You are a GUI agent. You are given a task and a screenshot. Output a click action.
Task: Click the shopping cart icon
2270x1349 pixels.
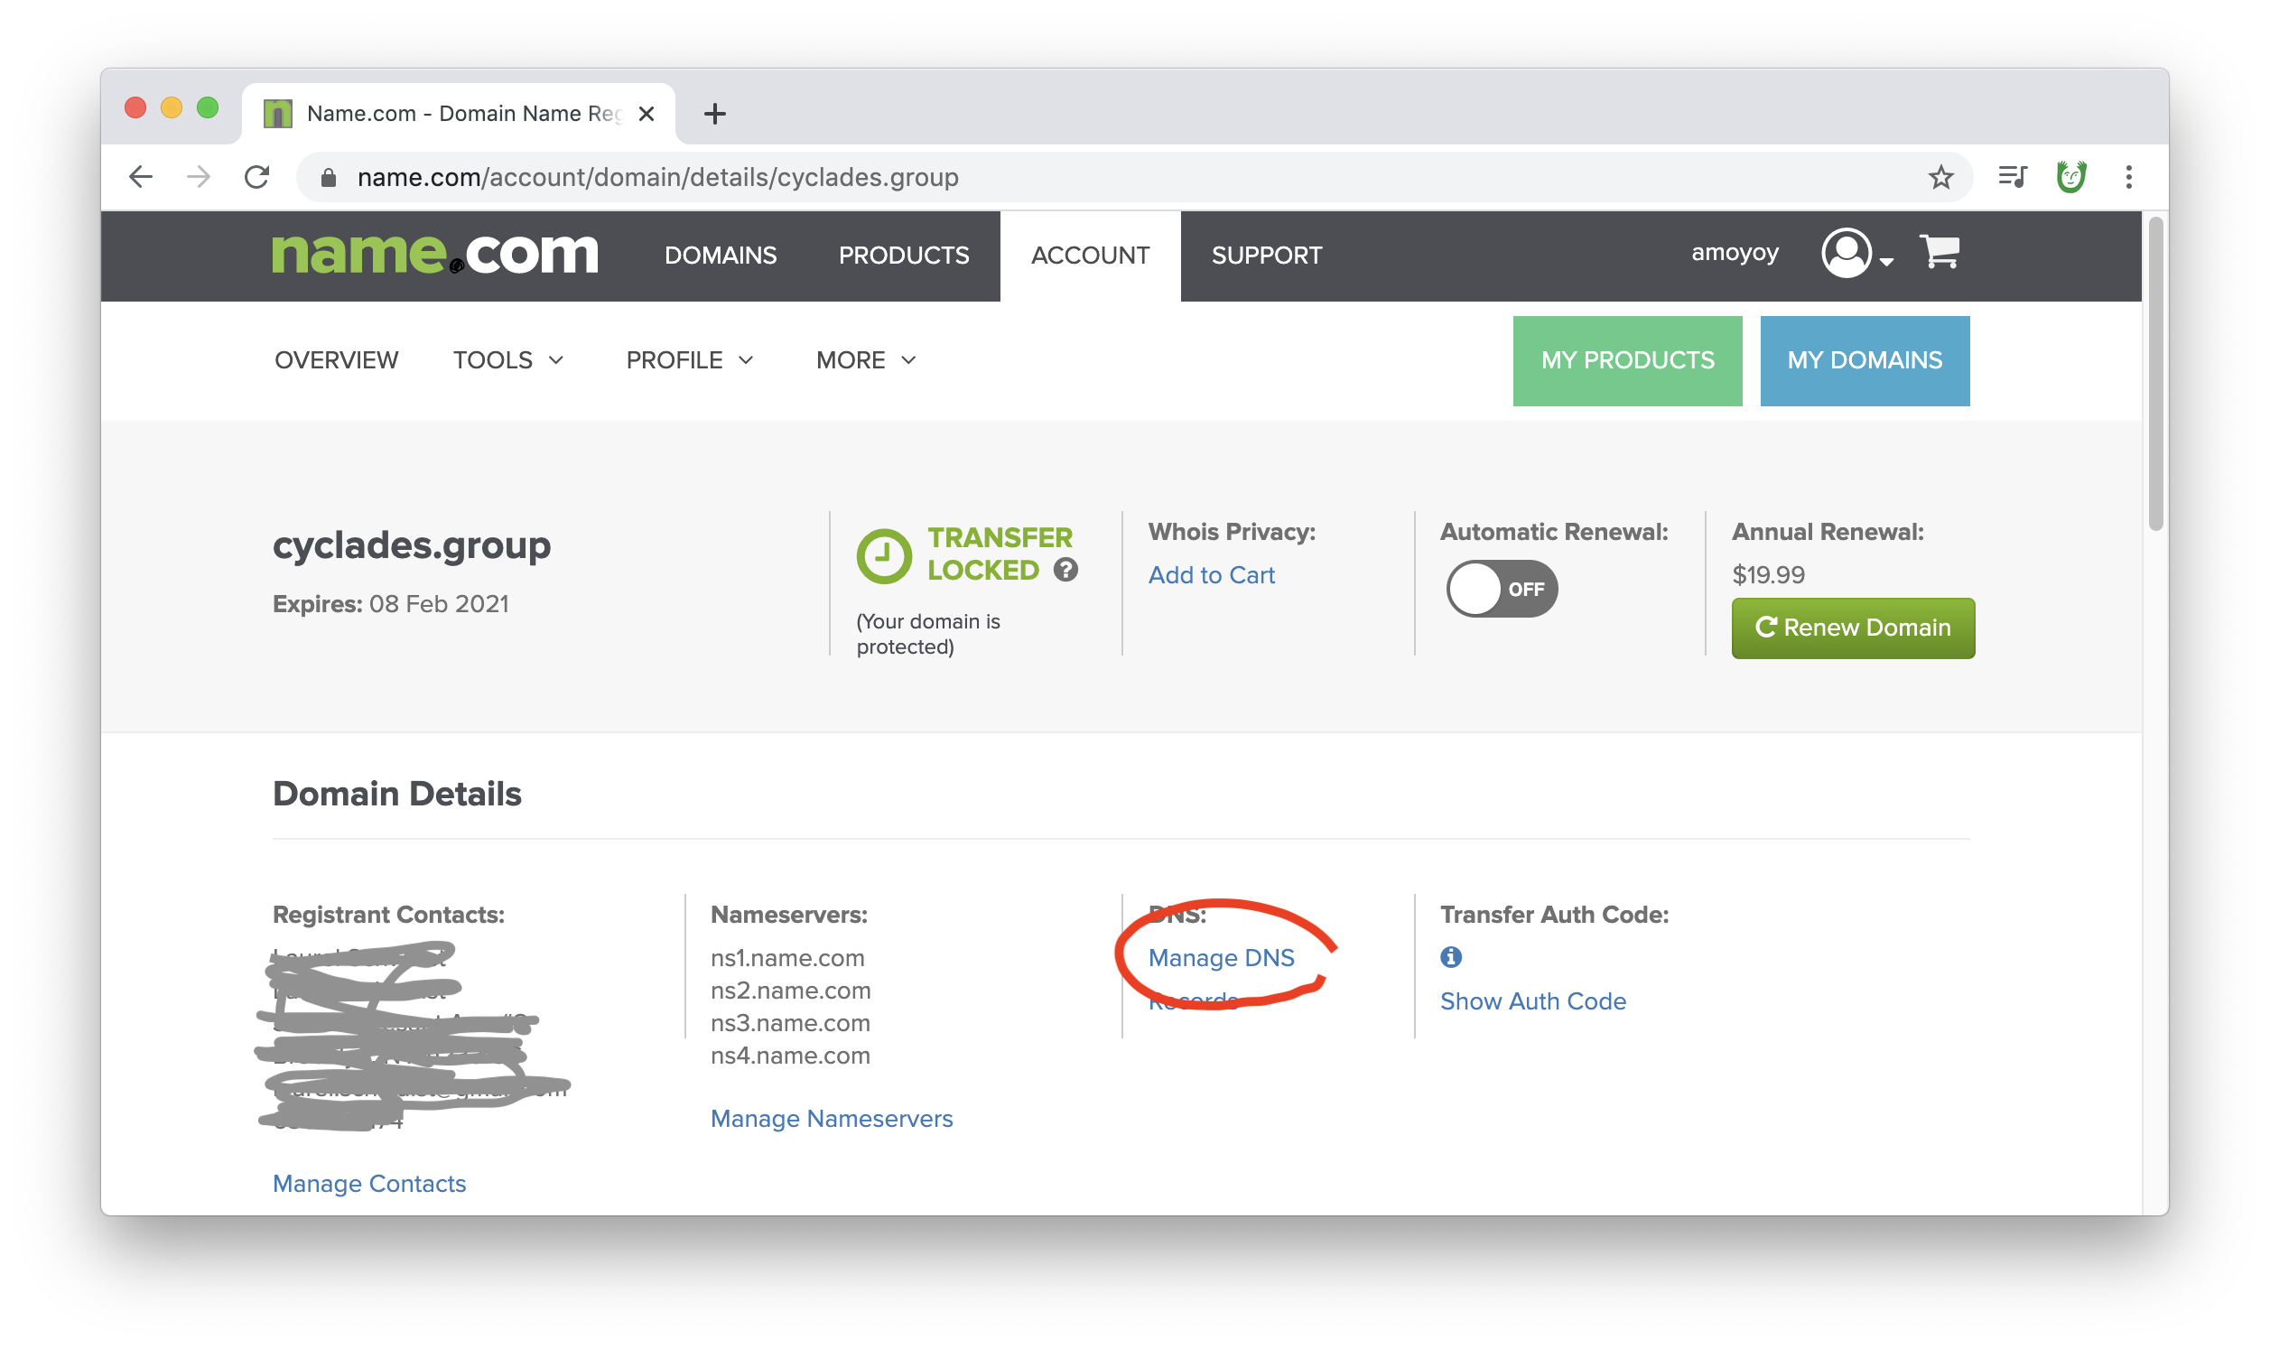(x=1940, y=252)
